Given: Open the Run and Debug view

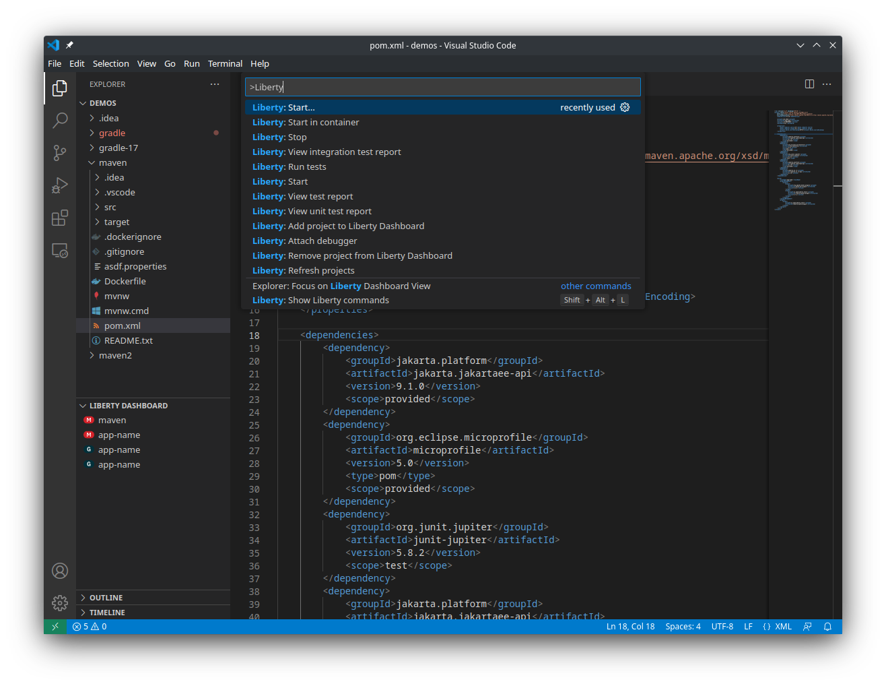Looking at the screenshot, I should click(x=60, y=185).
